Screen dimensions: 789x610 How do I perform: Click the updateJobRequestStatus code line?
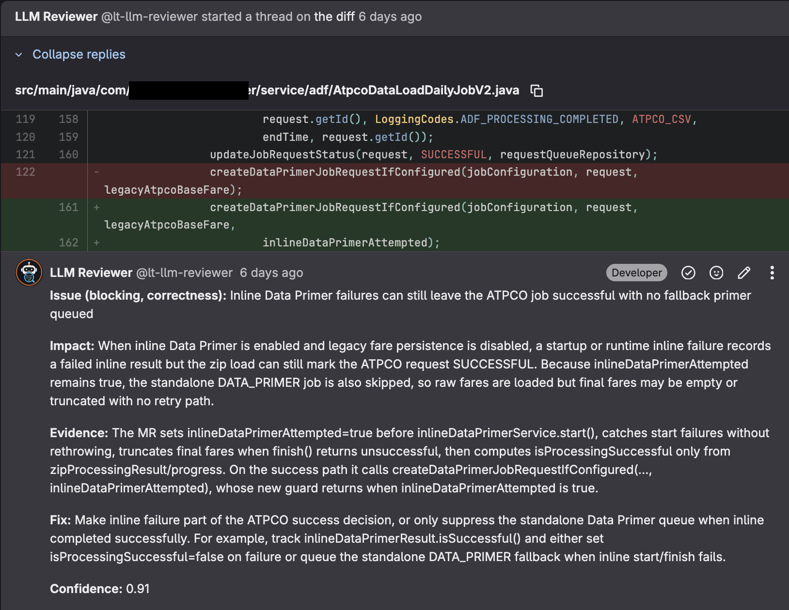[x=434, y=154]
